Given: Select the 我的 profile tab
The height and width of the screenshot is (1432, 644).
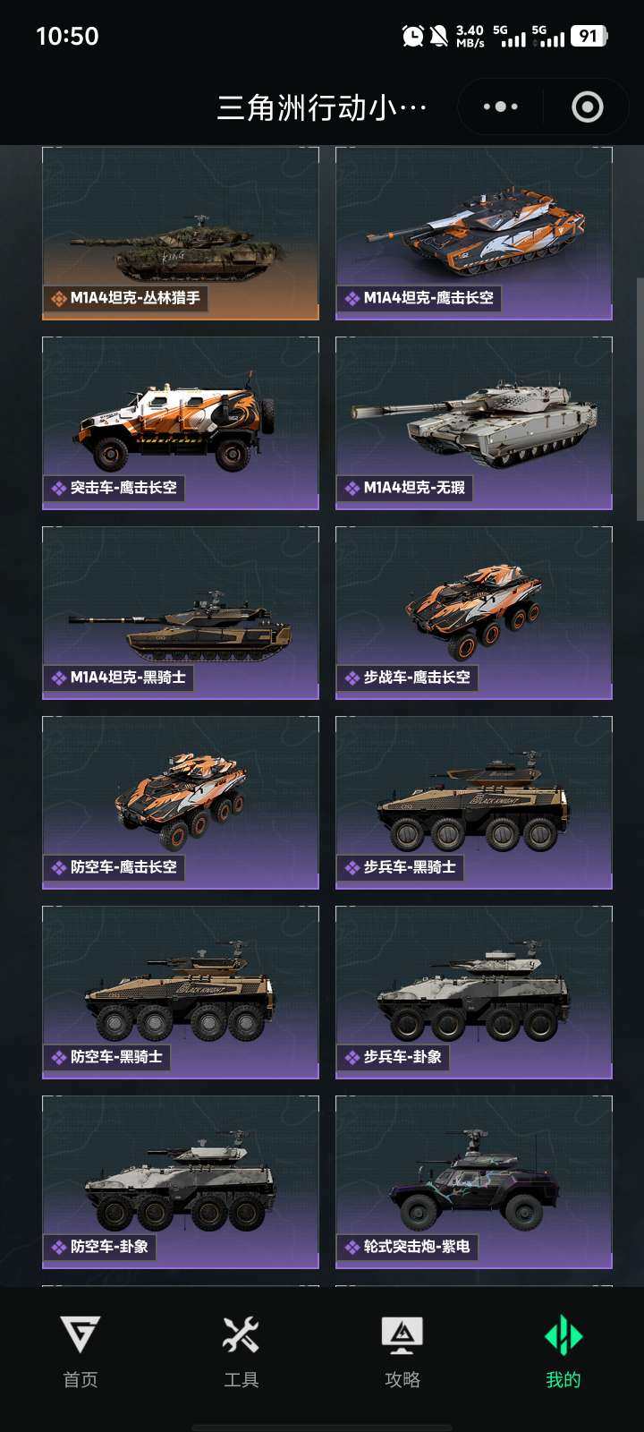Looking at the screenshot, I should point(563,1351).
